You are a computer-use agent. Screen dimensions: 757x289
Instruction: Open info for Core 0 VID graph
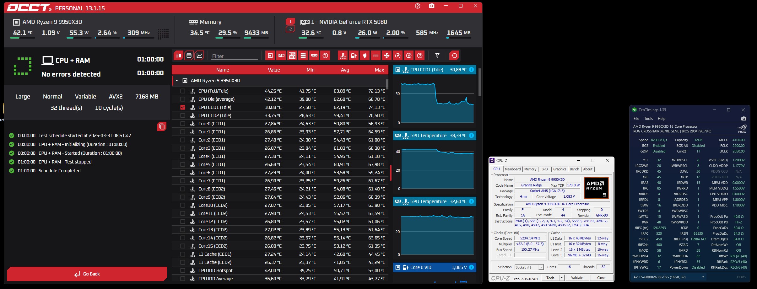tap(471, 267)
